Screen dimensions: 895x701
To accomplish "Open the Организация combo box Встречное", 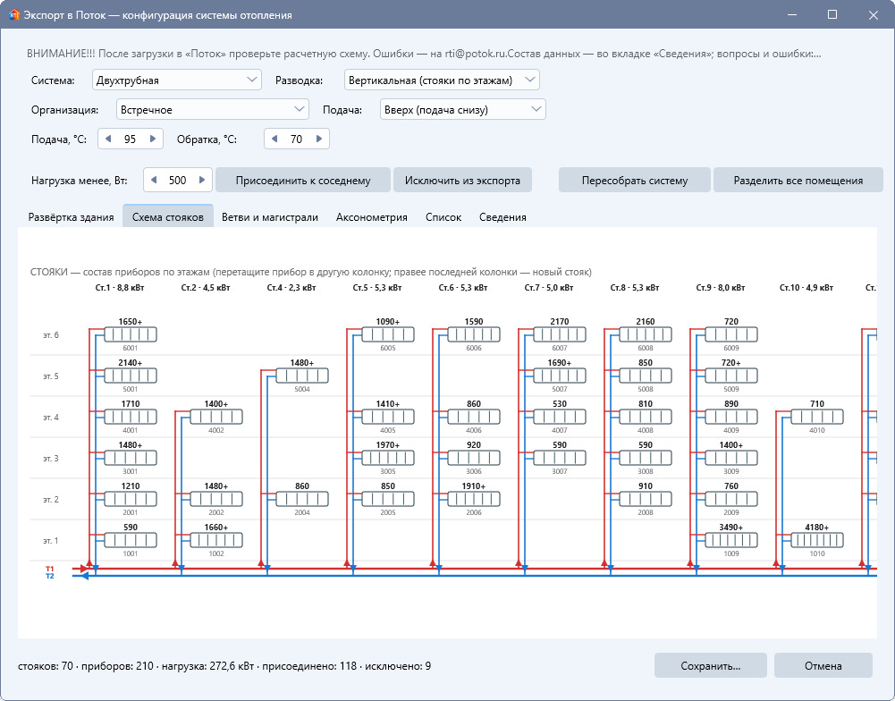I will point(212,110).
